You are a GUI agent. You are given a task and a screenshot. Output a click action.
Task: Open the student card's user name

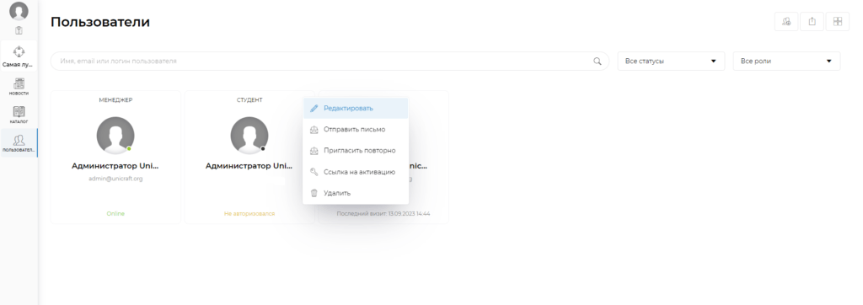pyautogui.click(x=249, y=166)
